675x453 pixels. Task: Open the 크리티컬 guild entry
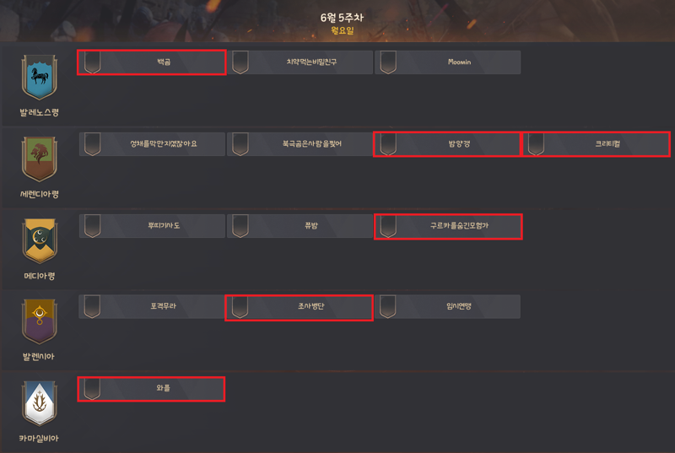596,144
